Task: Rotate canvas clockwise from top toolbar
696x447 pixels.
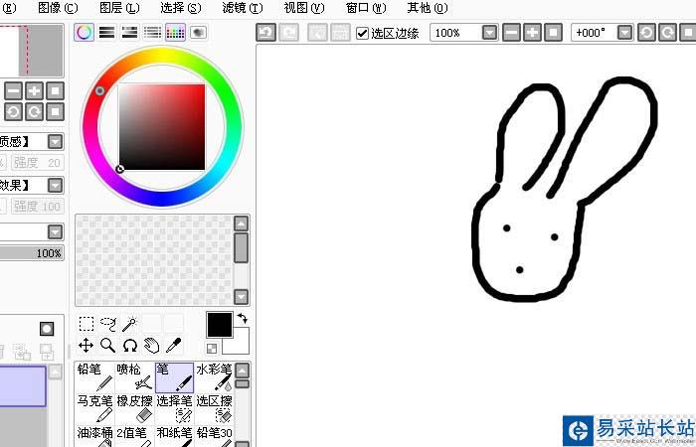Action: coord(667,33)
